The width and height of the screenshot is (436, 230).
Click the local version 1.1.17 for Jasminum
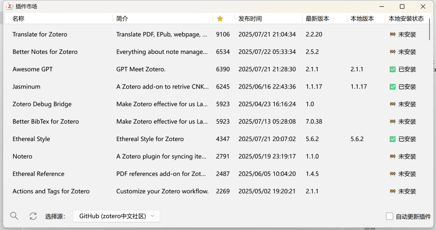[x=359, y=87]
